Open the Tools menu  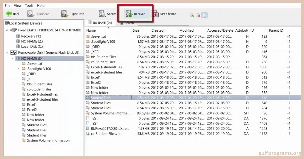coord(29,5)
